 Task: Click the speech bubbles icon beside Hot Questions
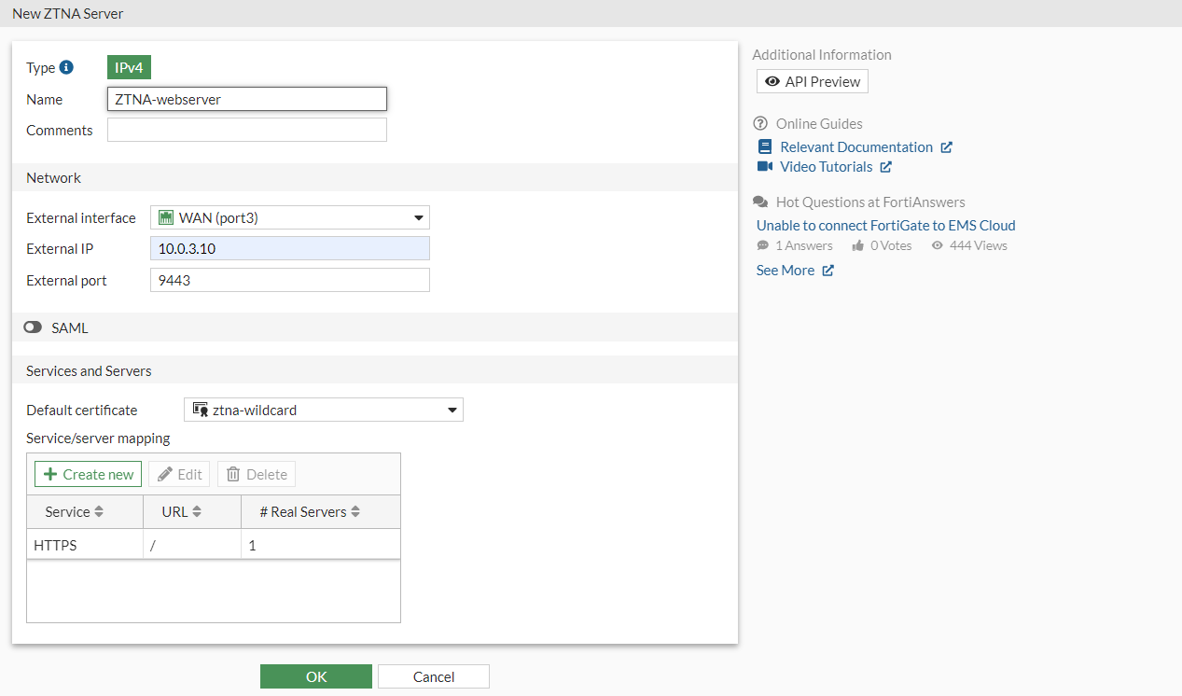pyautogui.click(x=759, y=202)
